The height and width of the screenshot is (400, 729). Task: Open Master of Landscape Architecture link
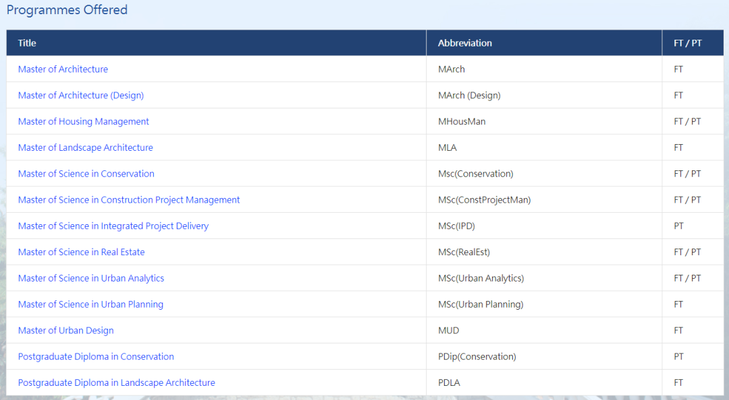pyautogui.click(x=86, y=147)
